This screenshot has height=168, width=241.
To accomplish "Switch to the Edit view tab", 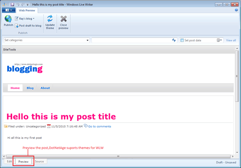I will pos(9,161).
